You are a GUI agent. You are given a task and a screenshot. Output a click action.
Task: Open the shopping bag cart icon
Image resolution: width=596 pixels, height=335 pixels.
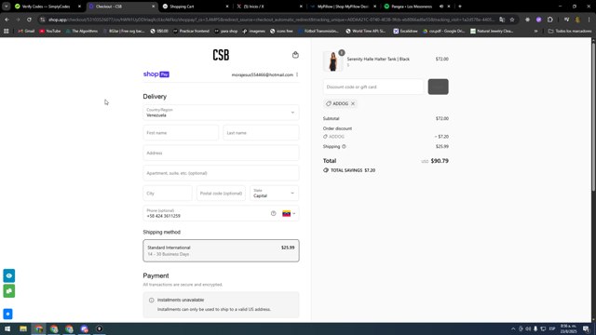(295, 55)
